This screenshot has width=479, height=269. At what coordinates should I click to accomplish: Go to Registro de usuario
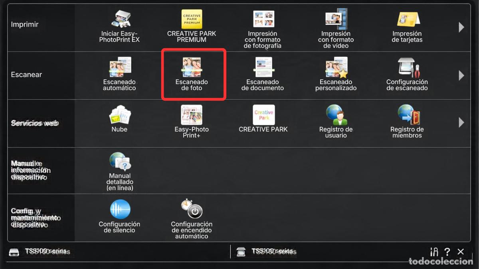tap(336, 122)
